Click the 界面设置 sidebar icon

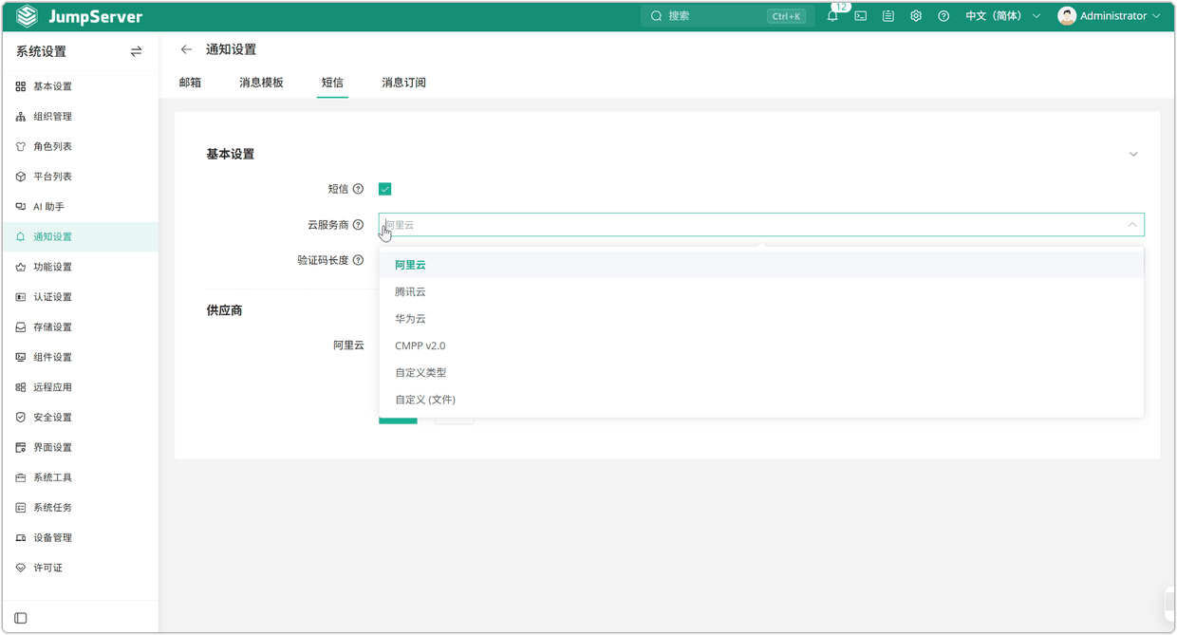(21, 448)
